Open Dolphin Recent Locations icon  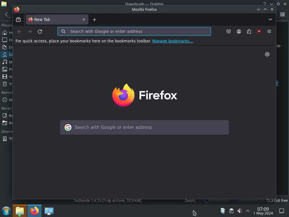pyautogui.click(x=5, y=123)
